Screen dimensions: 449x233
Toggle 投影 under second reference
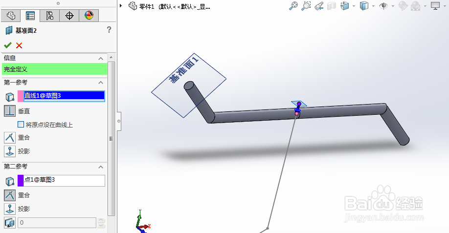tap(10, 209)
